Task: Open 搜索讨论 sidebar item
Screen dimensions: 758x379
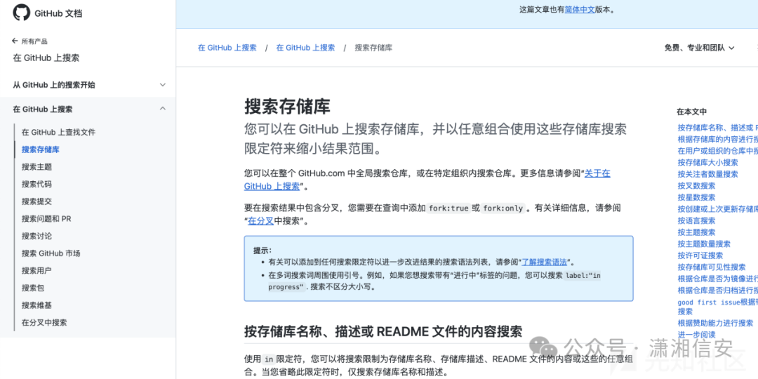Action: pos(36,236)
